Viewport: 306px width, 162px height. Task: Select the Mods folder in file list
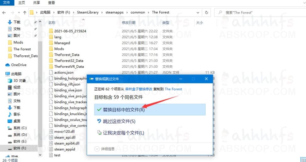click(59, 49)
